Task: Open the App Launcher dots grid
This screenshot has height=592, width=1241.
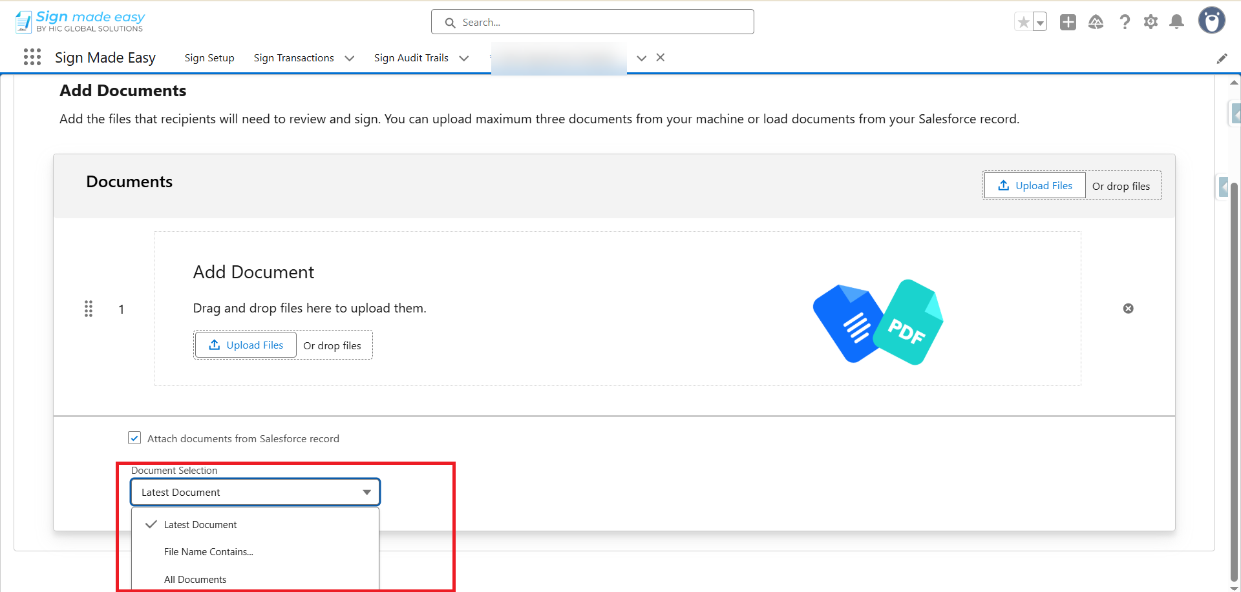Action: coord(32,57)
